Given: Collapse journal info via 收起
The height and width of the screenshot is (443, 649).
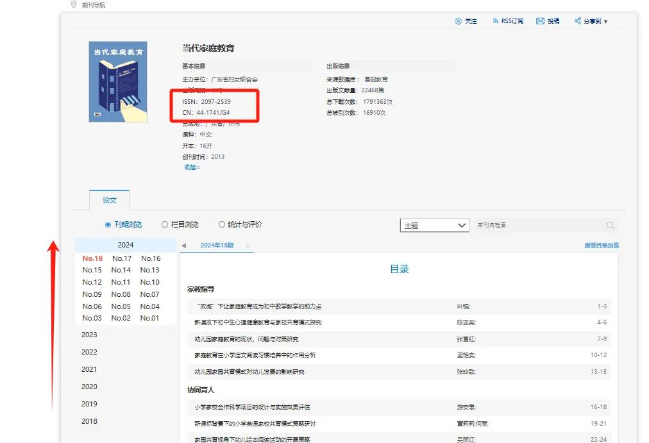Looking at the screenshot, I should point(192,167).
